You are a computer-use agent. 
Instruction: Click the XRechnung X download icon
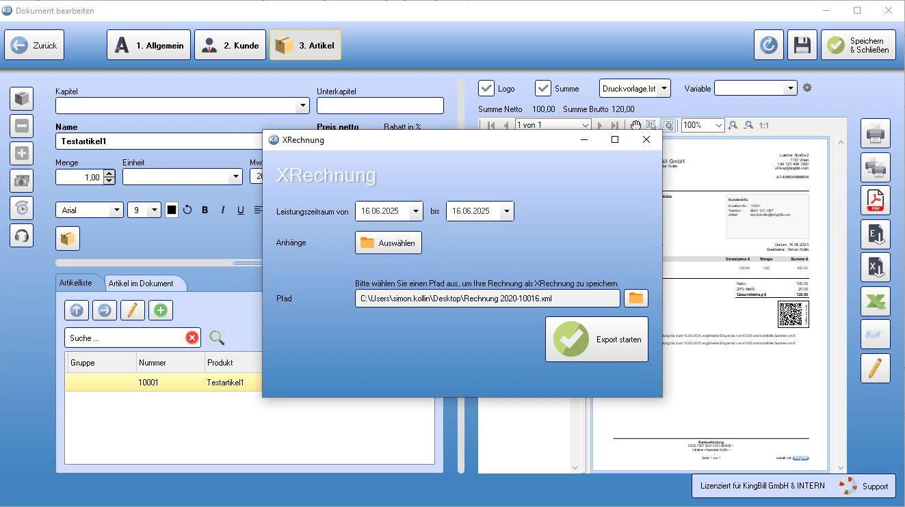(876, 267)
